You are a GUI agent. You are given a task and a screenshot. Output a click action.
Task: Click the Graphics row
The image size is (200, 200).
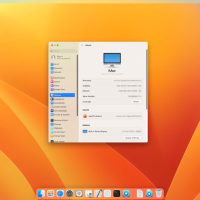click(x=112, y=86)
